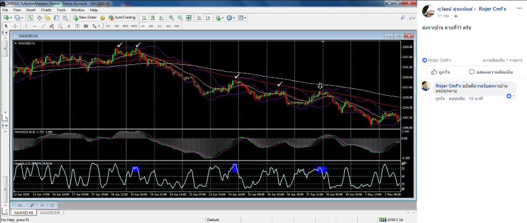Expand the indicators list dropdown arrow
Viewport: 527px width, 223px height.
pos(223,18)
